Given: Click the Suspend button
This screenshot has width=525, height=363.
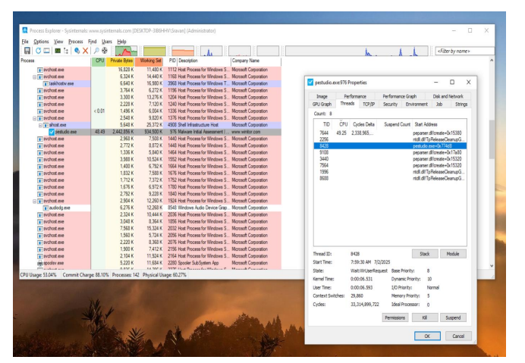Looking at the screenshot, I should click(454, 318).
